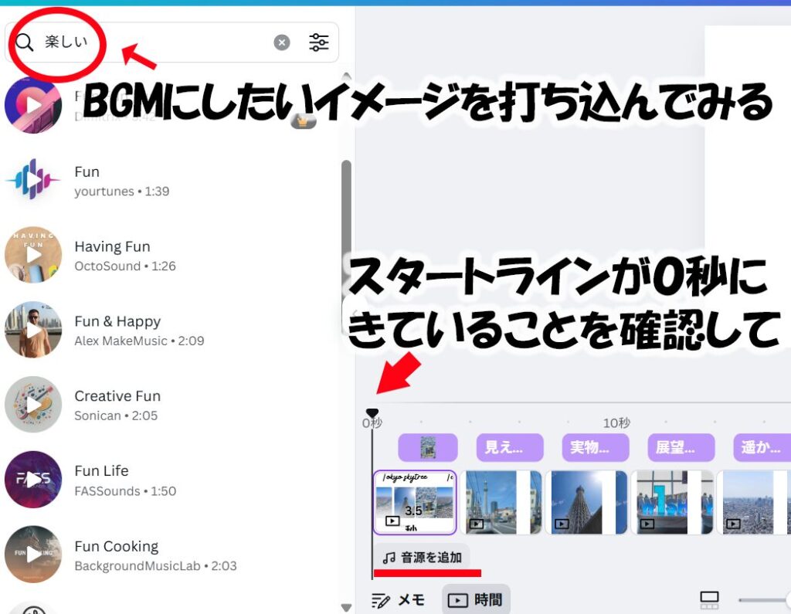
Task: Click the Sonican • 2:05 artist line
Action: [x=116, y=416]
